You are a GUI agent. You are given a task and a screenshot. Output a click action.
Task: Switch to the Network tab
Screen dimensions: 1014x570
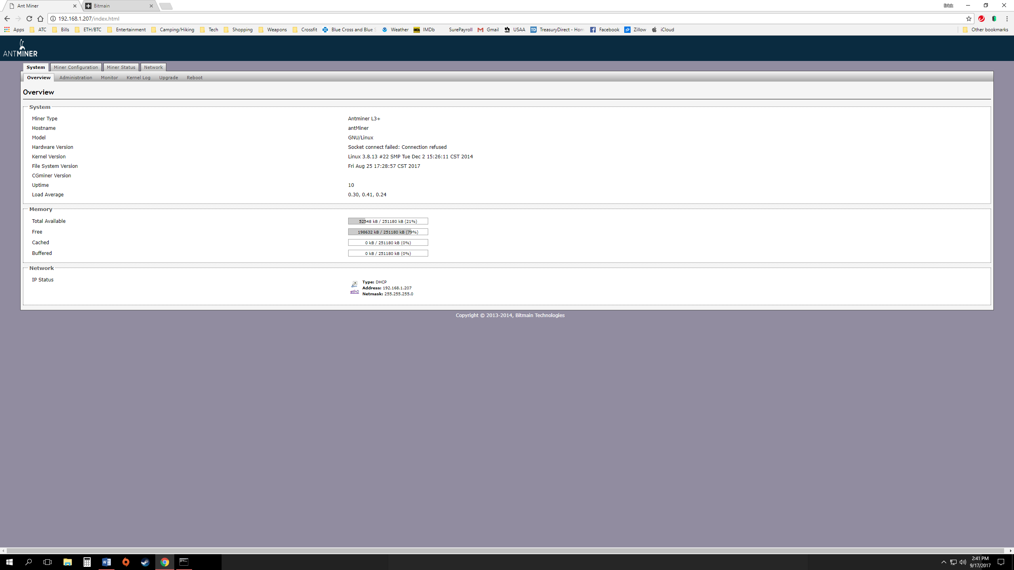(153, 67)
